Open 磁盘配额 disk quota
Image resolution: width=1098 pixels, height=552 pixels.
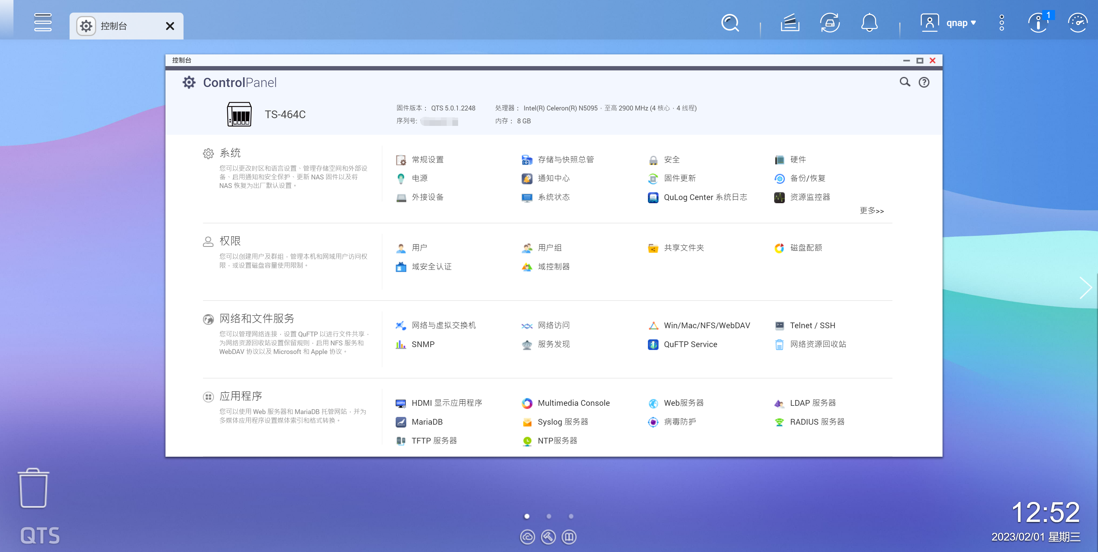tap(798, 248)
